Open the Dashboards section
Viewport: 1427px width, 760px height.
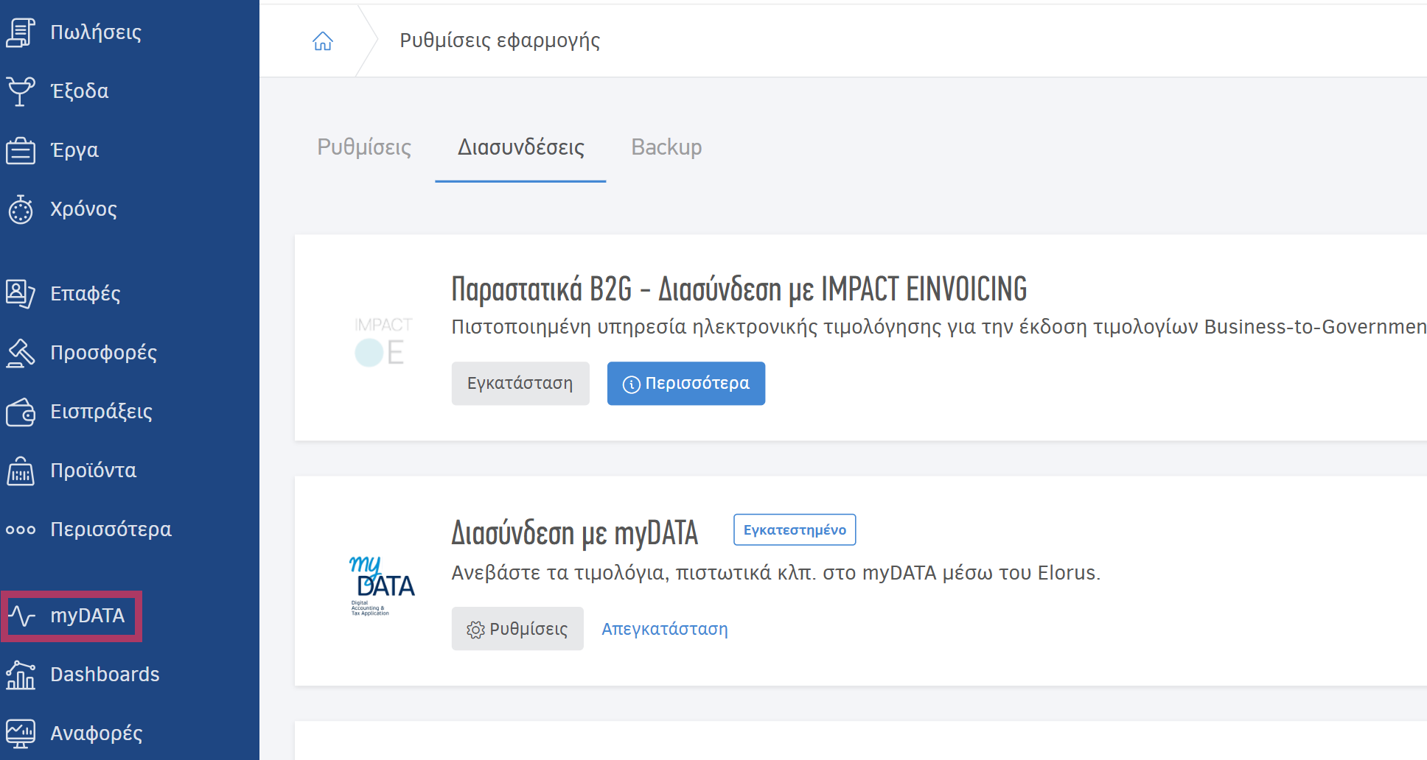point(105,674)
